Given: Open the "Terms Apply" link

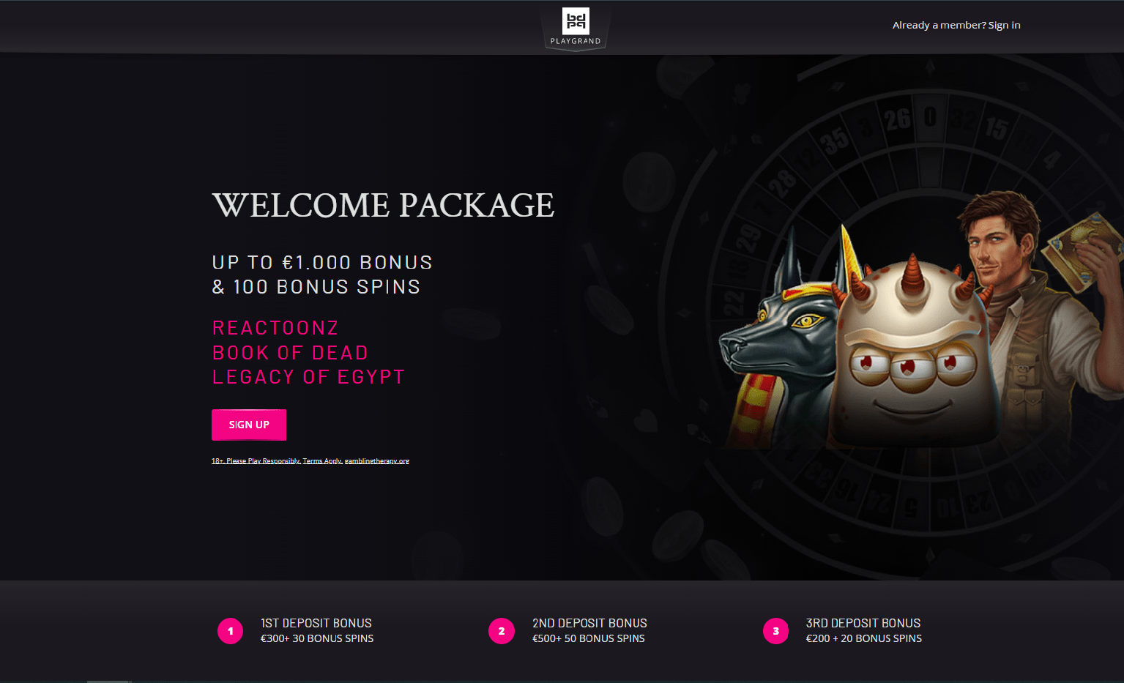Looking at the screenshot, I should (x=322, y=461).
